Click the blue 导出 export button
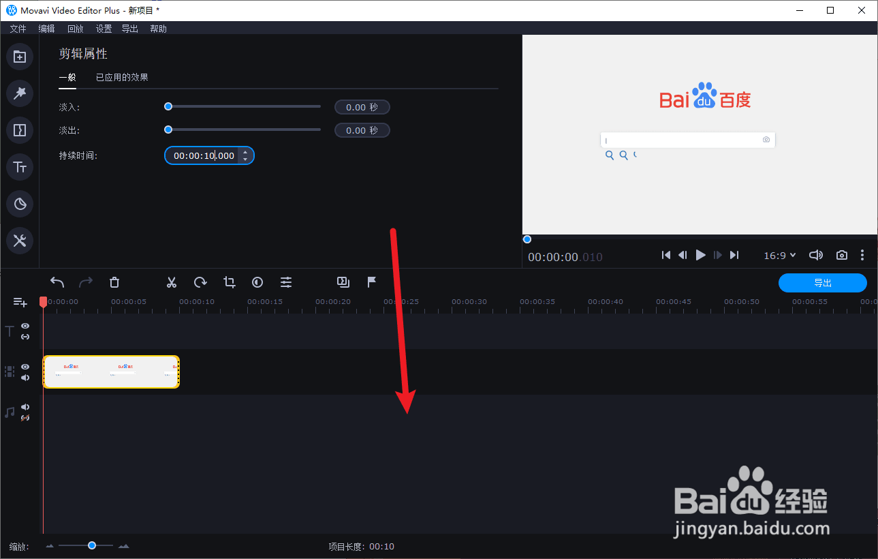Image resolution: width=878 pixels, height=559 pixels. coord(823,283)
